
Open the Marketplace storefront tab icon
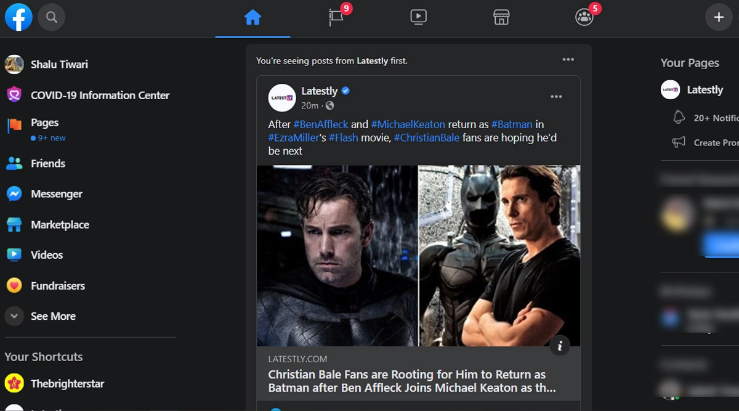coord(501,18)
